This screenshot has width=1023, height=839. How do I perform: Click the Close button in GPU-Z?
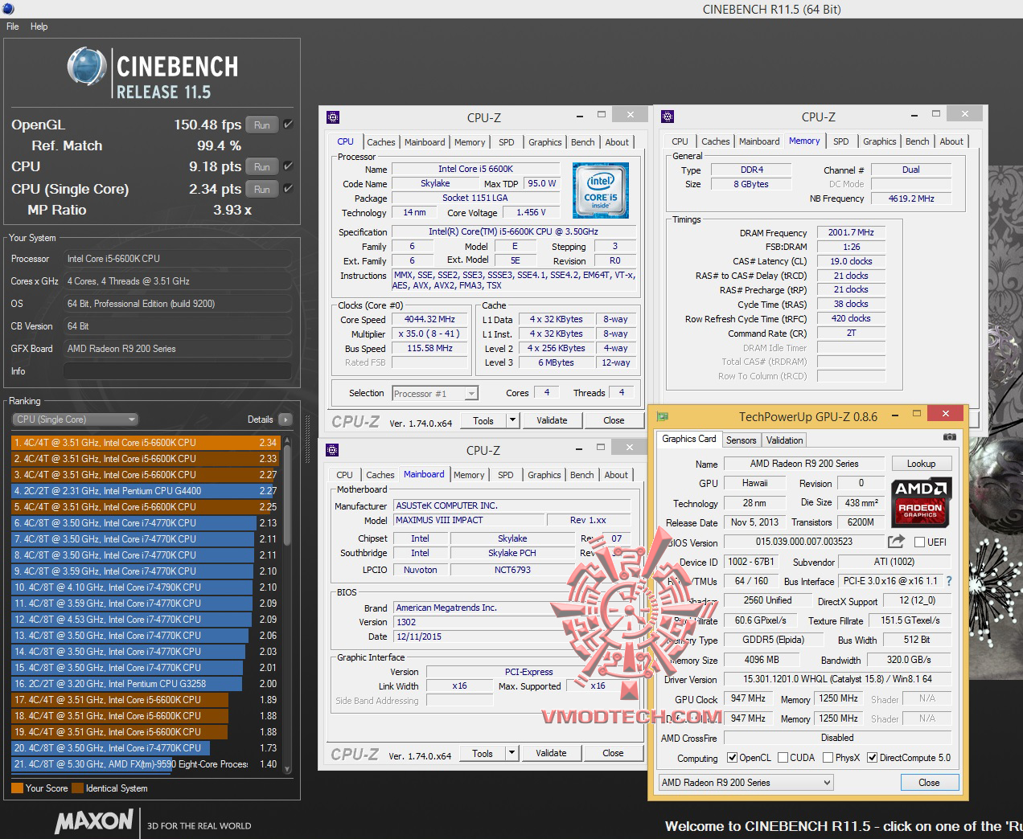[x=929, y=782]
